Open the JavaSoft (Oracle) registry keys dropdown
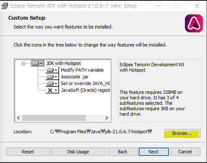The image size is (207, 163). (x=52, y=90)
